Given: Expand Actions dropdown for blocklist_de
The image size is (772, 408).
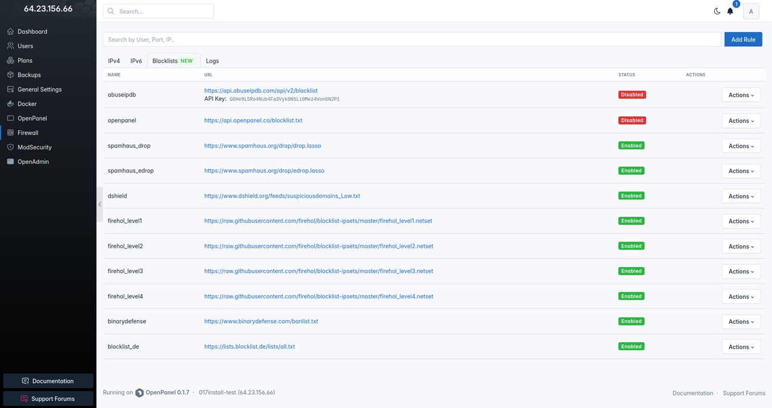Looking at the screenshot, I should click(741, 347).
